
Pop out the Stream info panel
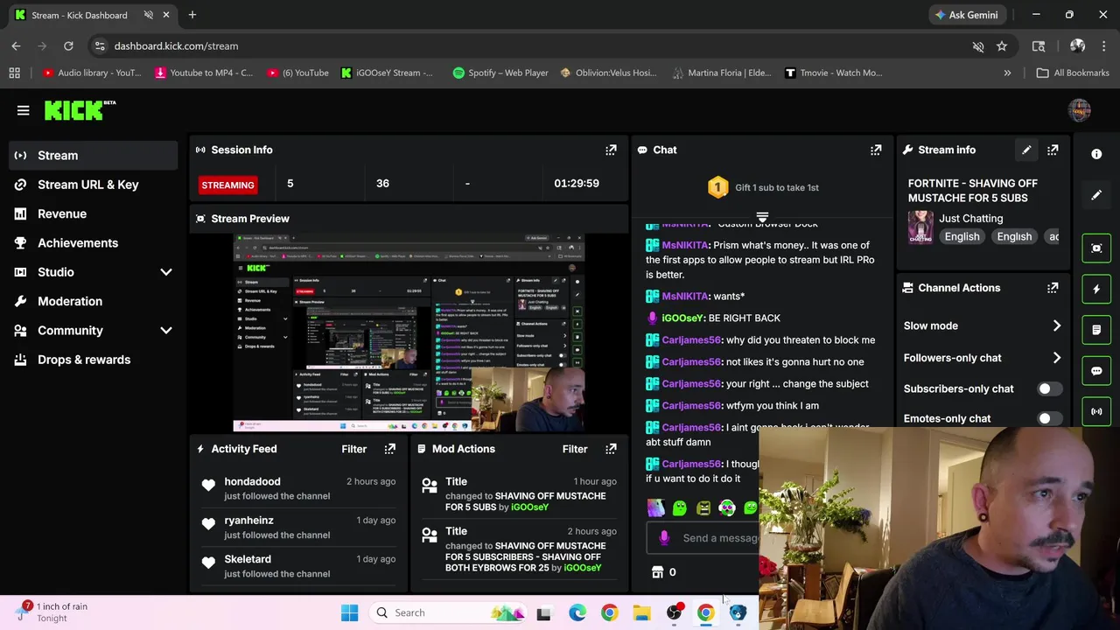(x=1053, y=150)
